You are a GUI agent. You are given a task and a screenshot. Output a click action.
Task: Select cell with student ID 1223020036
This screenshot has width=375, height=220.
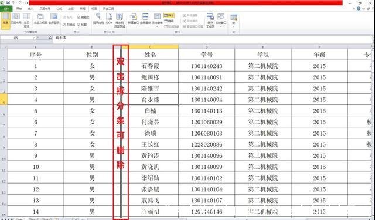pyautogui.click(x=207, y=144)
